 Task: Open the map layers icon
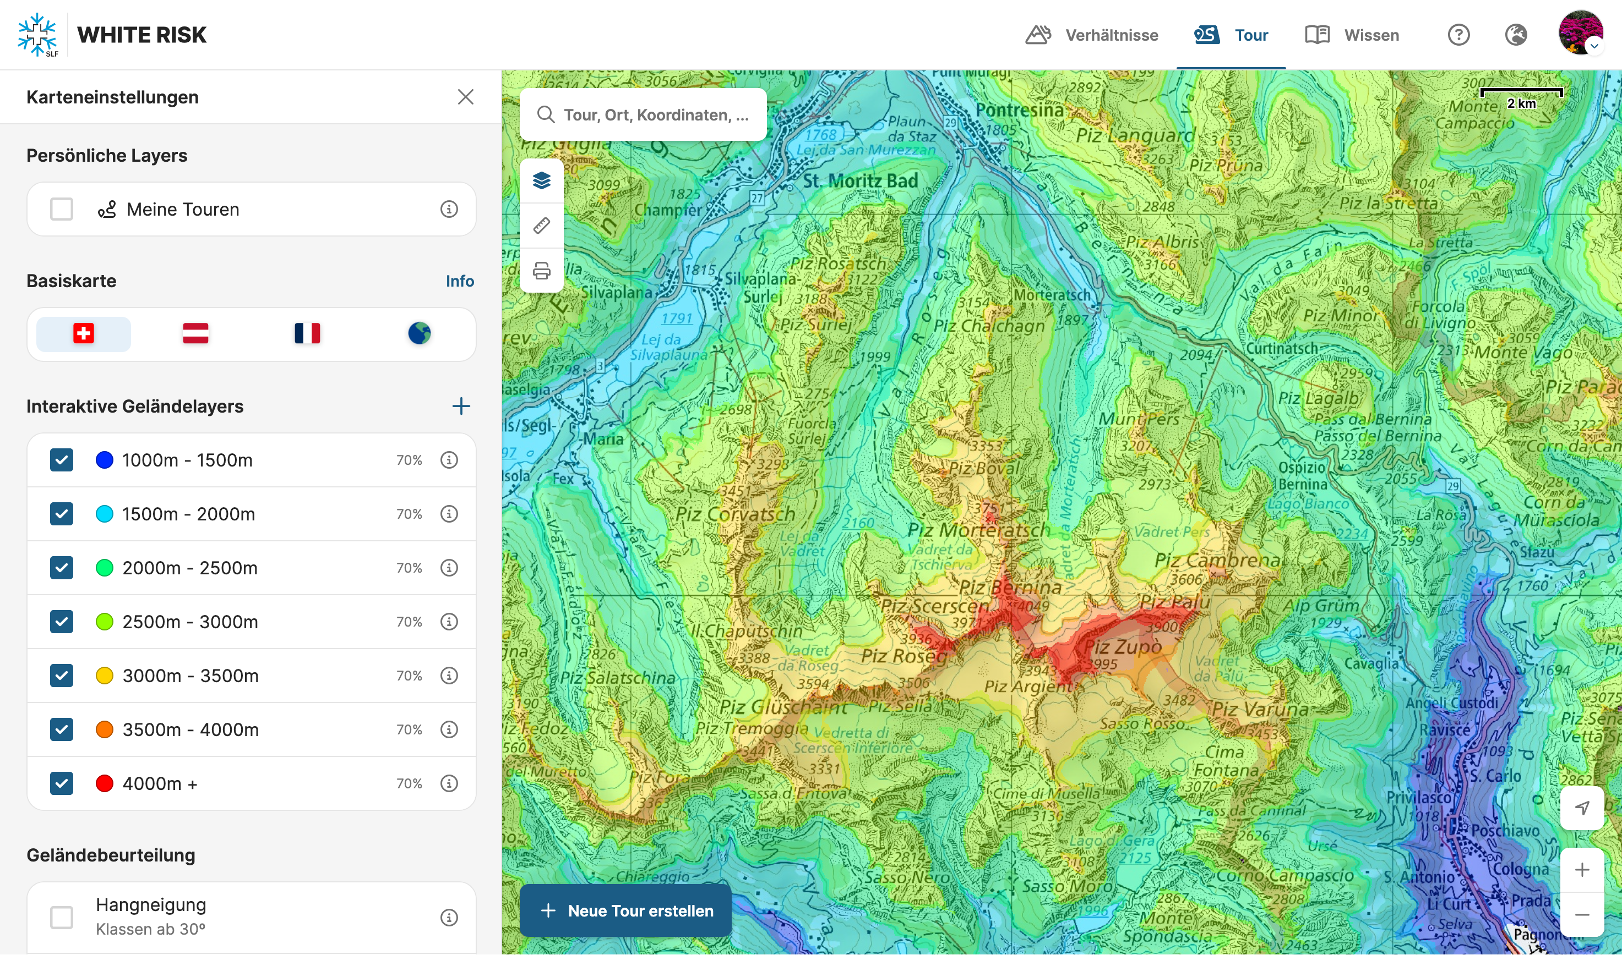542,181
